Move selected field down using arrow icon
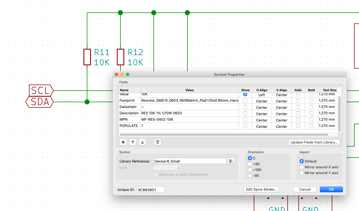 click(142, 142)
